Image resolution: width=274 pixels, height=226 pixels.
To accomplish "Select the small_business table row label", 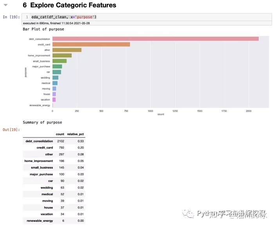I will [x=42, y=167].
